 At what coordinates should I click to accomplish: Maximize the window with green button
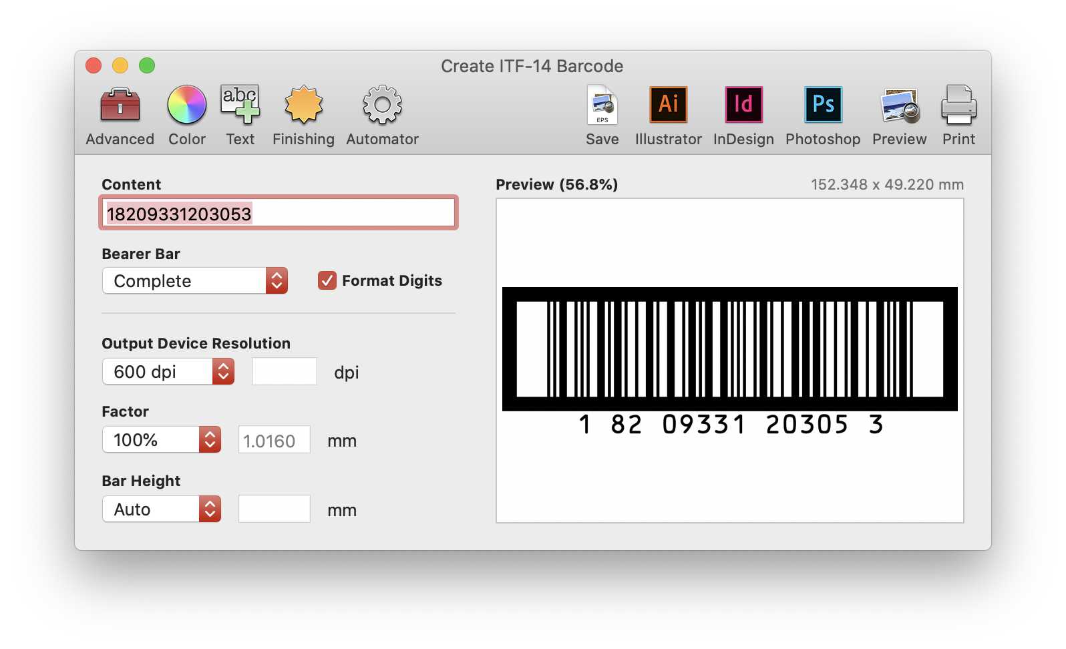(x=147, y=65)
